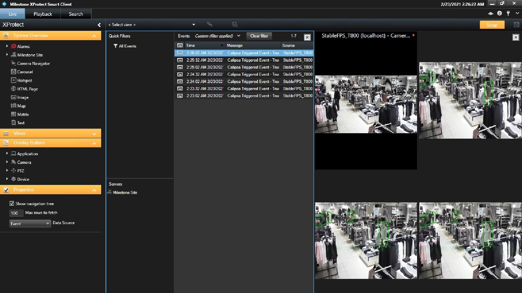Click the Clear filter button
Screen dimensions: 522x293
(259, 36)
